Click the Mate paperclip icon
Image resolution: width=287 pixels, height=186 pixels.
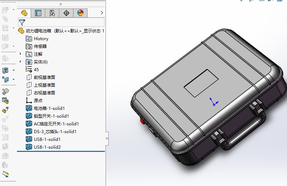pos(5,19)
